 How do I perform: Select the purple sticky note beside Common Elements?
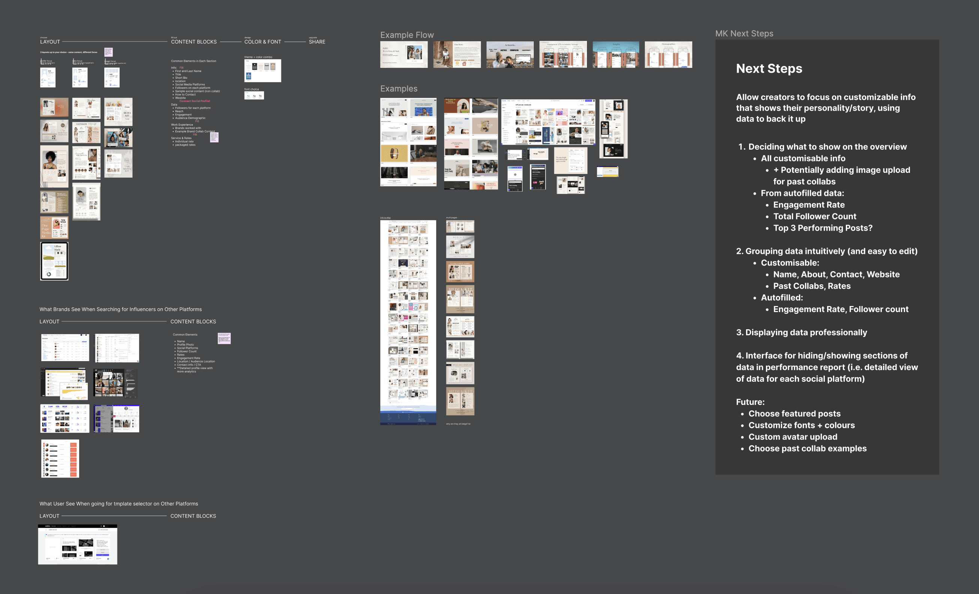224,338
